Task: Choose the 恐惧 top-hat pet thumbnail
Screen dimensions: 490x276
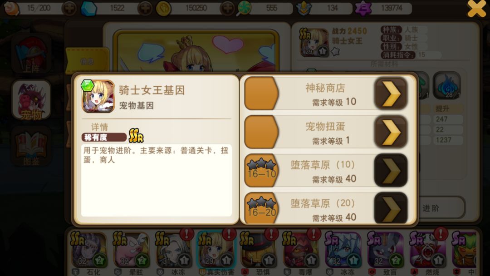Action: click(258, 250)
